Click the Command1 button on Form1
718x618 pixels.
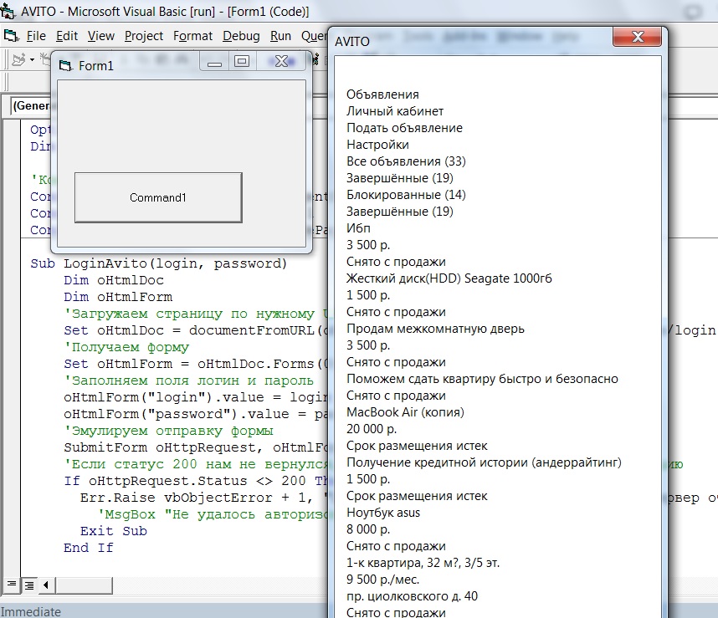click(158, 197)
